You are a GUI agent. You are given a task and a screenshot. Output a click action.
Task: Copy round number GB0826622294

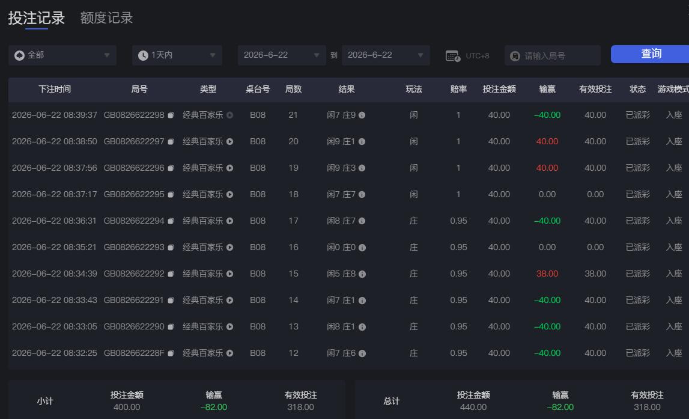click(x=171, y=221)
